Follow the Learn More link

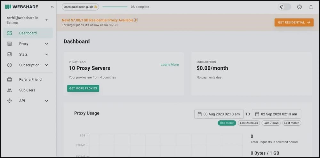(170, 65)
